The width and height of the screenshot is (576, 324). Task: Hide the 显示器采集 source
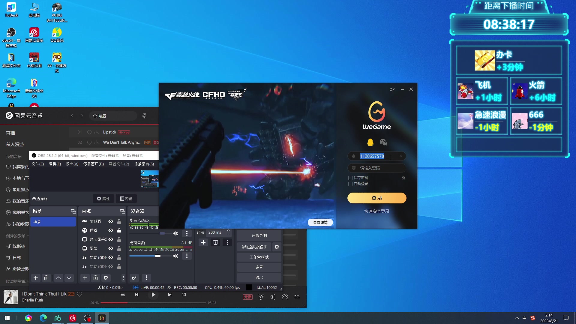click(111, 239)
